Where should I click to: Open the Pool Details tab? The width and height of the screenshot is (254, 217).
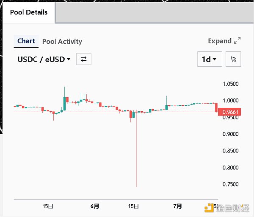tap(28, 12)
